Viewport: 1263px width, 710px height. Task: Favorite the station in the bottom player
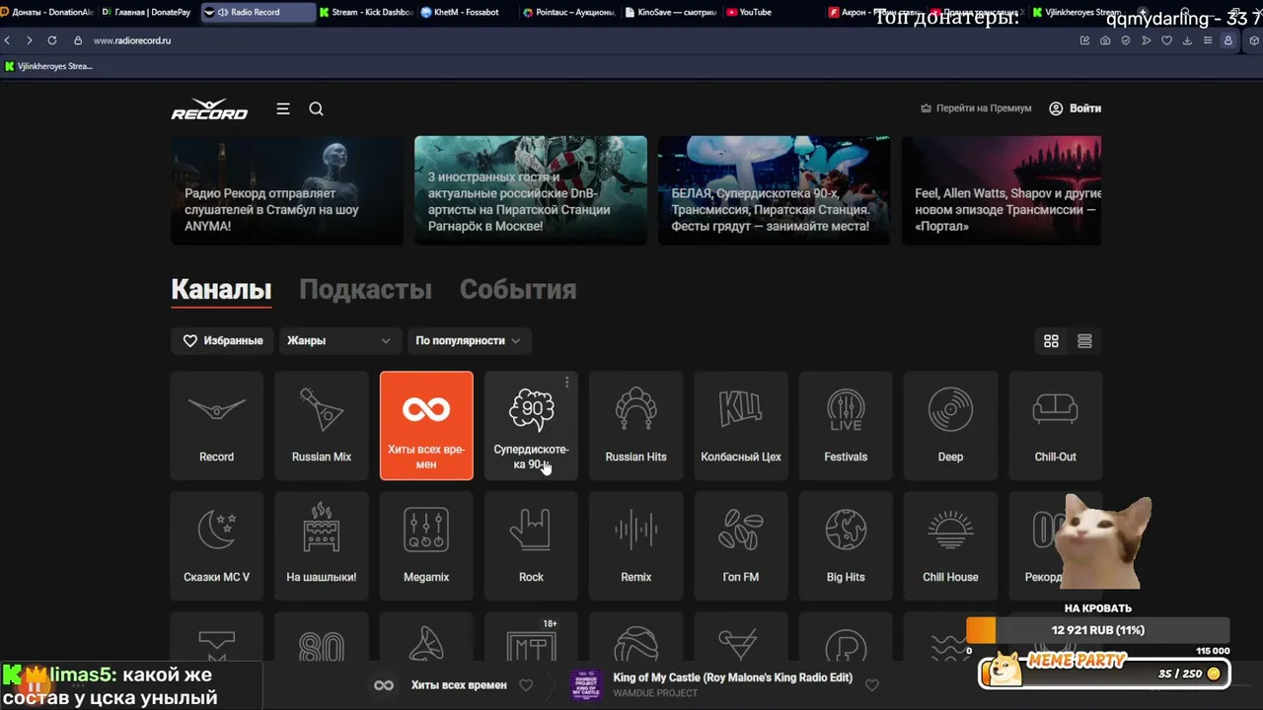pyautogui.click(x=526, y=685)
